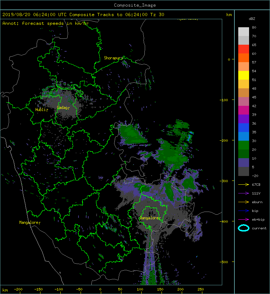The width and height of the screenshot is (270, 294).
Task: Click the 111V legend label
Action: (x=256, y=193)
